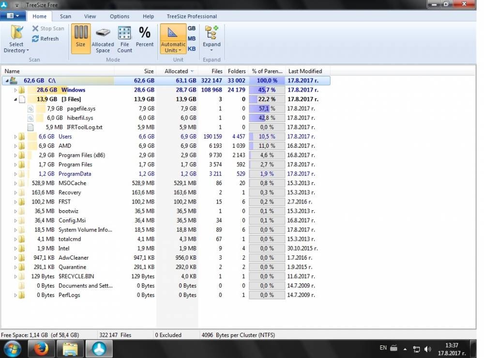The width and height of the screenshot is (484, 358).
Task: Click the pagefile.sys file icon
Action: (30, 109)
